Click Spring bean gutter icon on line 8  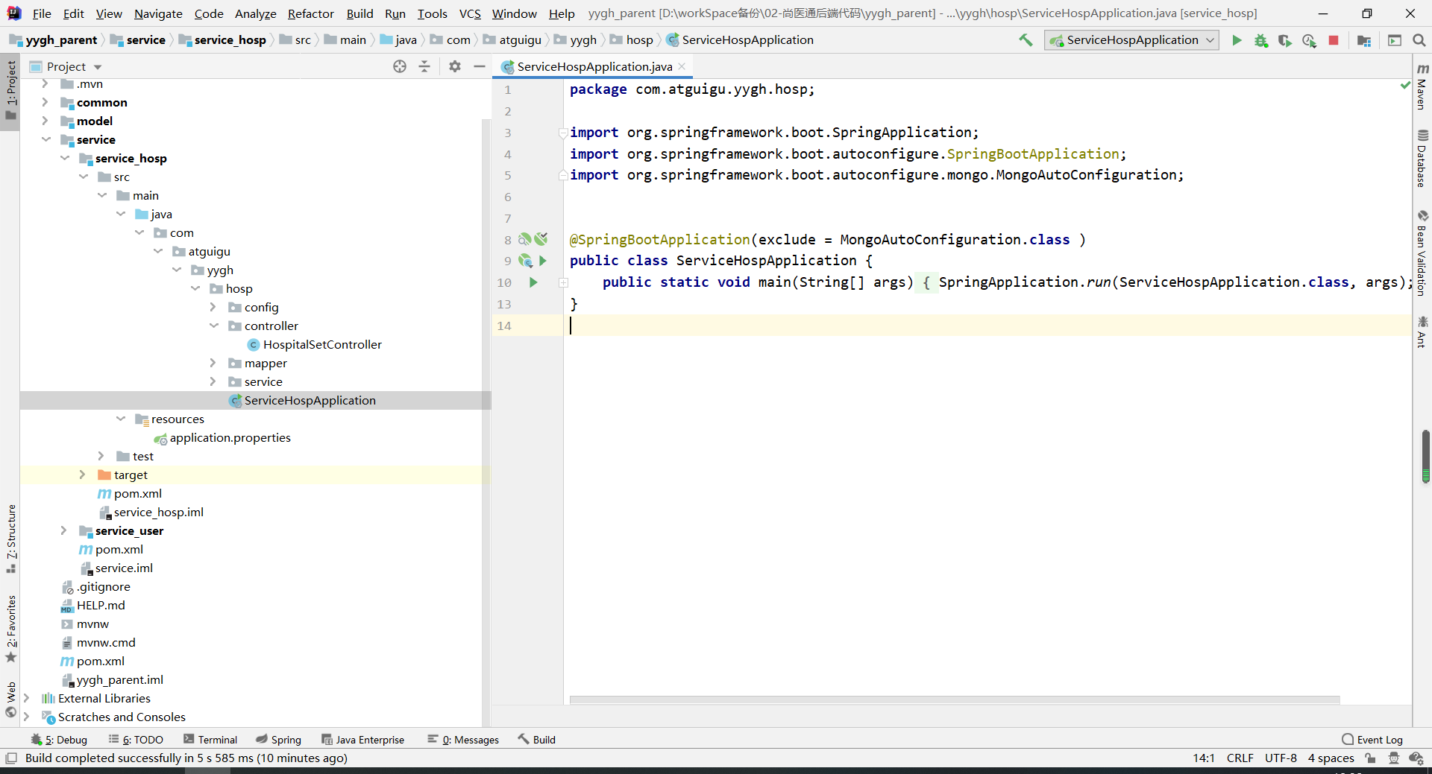(525, 239)
